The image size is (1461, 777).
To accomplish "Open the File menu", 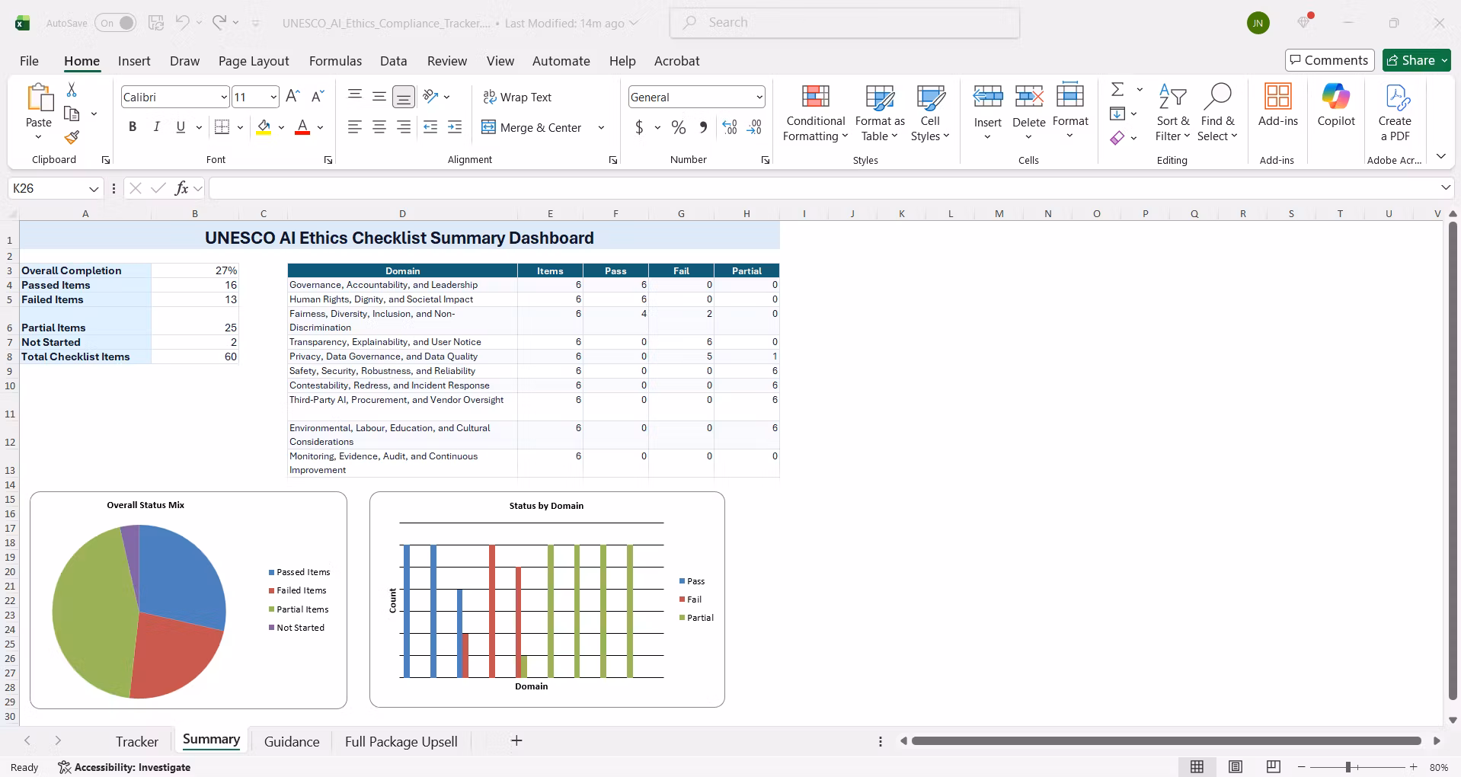I will (x=29, y=61).
